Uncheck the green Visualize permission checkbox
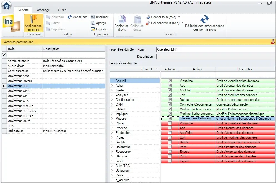 tap(170, 81)
